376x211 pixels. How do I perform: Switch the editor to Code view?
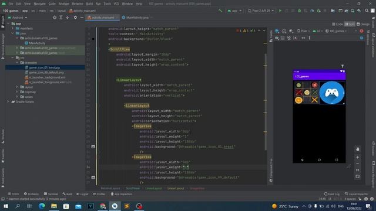(x=337, y=24)
